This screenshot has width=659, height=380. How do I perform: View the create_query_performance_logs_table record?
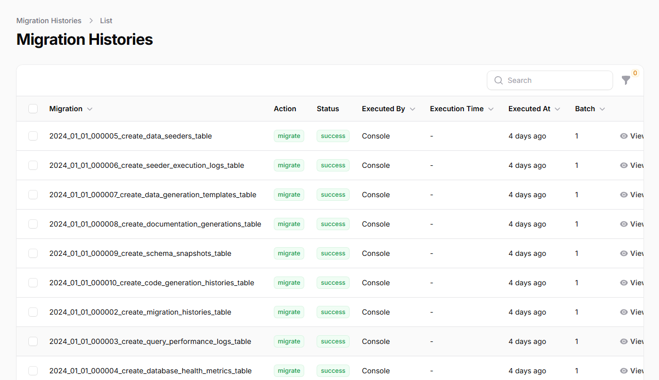[632, 341]
